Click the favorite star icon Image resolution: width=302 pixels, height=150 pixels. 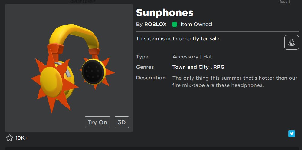pyautogui.click(x=10, y=138)
